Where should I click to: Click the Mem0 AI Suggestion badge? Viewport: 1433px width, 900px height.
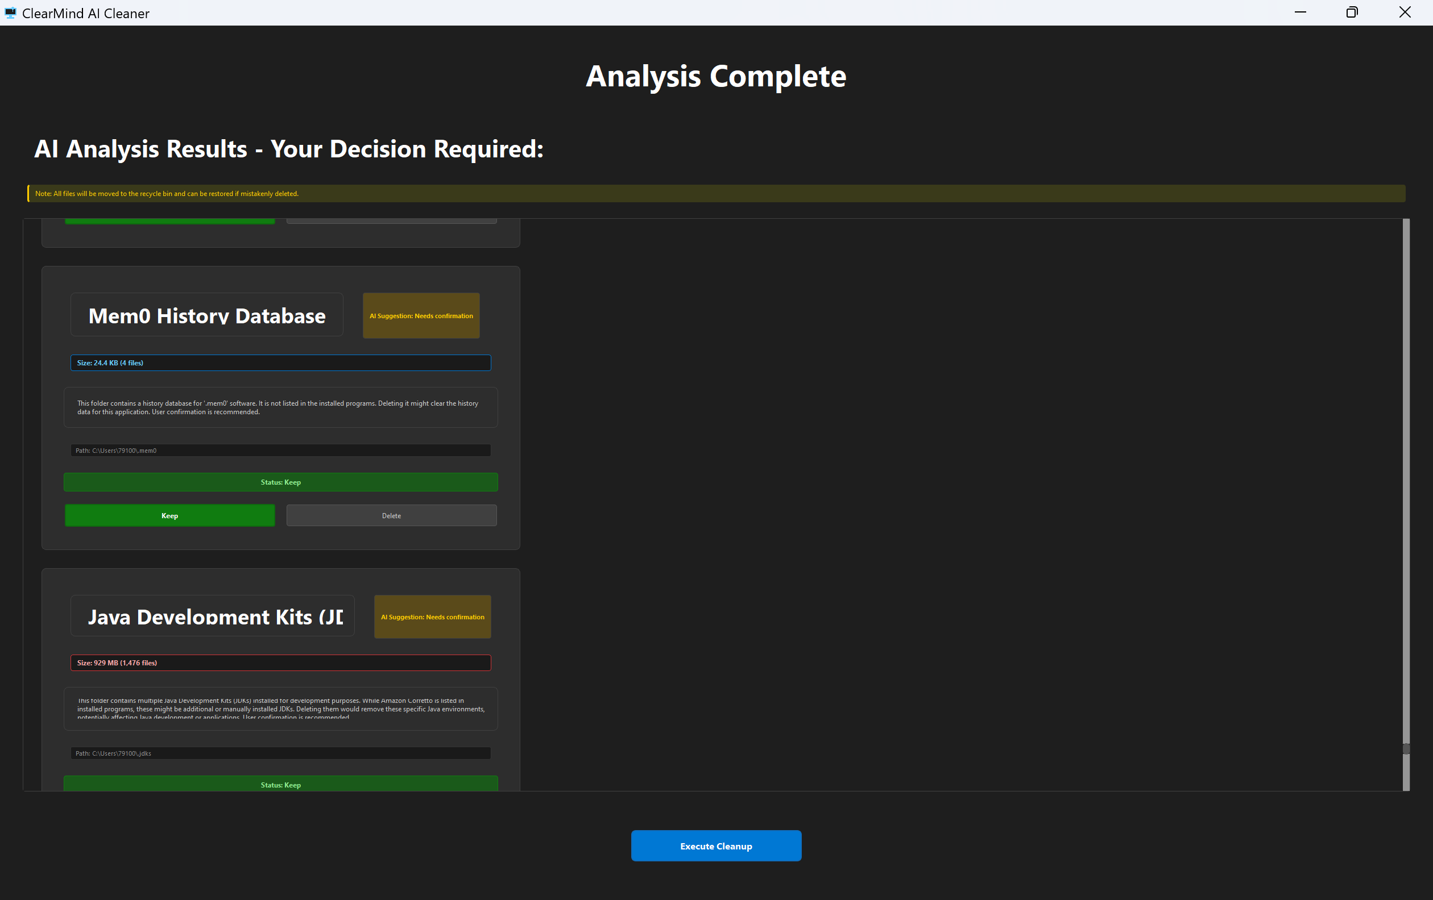[x=421, y=316]
